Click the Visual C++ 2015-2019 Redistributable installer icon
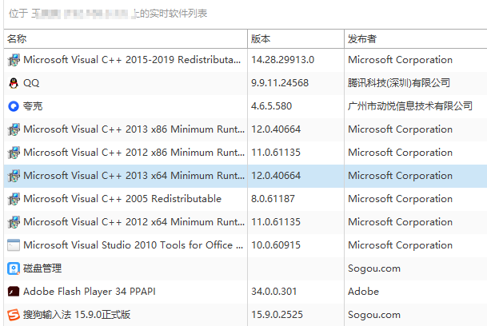The image size is (487, 326). point(14,60)
